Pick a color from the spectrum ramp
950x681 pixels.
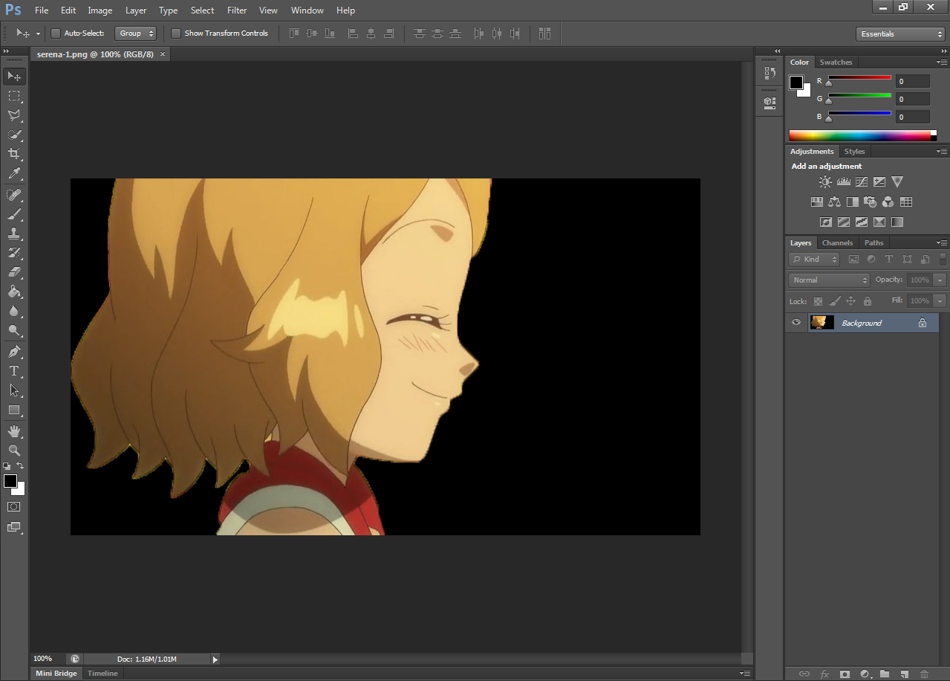point(860,135)
